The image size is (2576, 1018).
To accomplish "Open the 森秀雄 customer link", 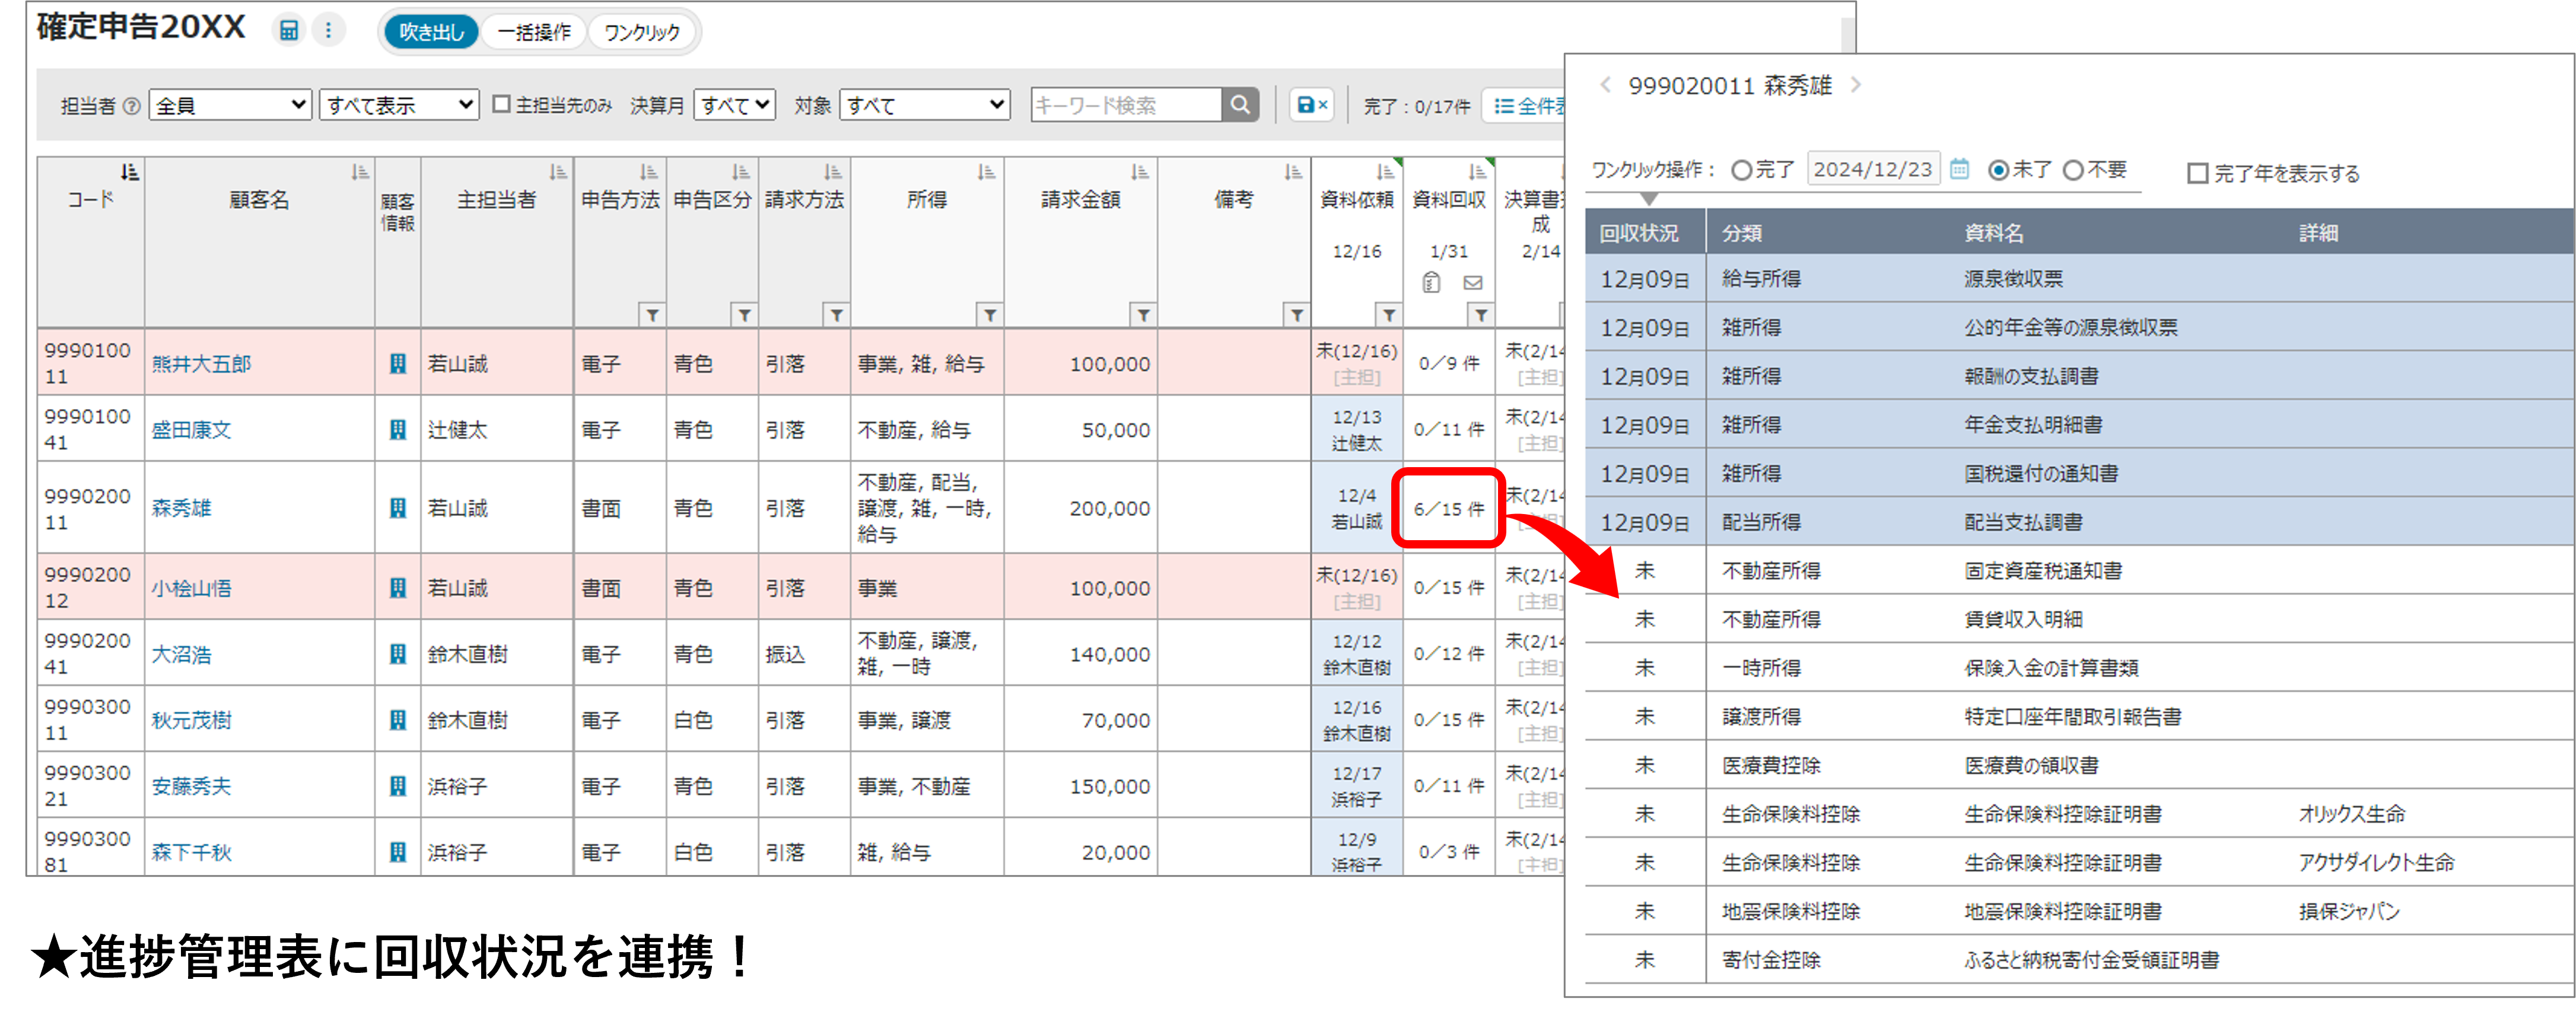I will tap(182, 509).
